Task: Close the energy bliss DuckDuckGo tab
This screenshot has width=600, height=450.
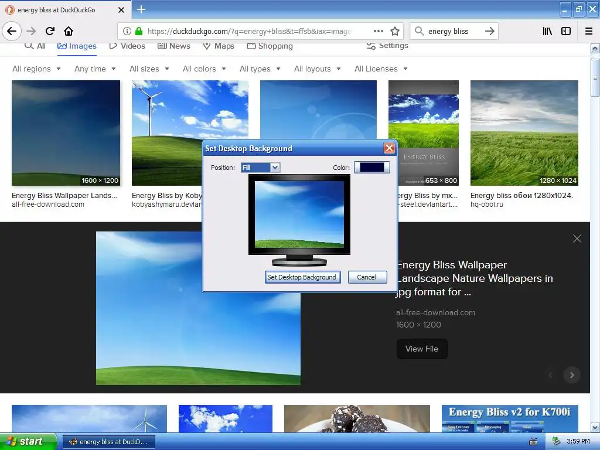Action: (121, 10)
